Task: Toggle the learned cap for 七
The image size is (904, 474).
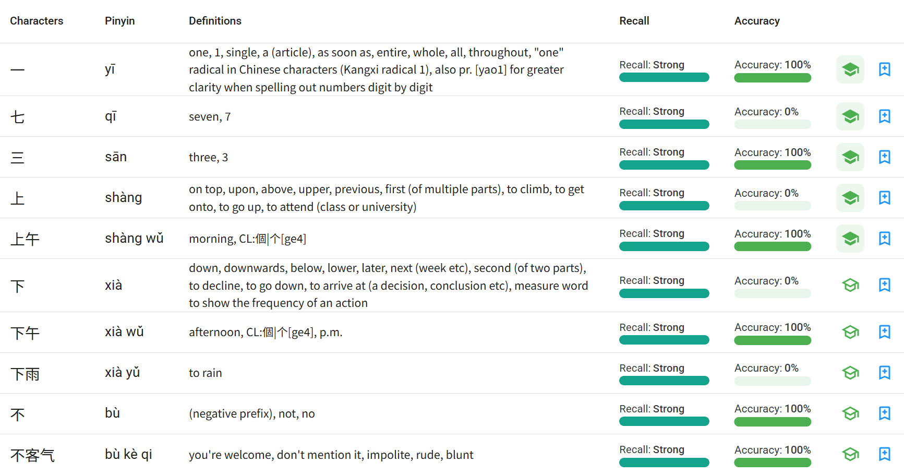Action: (x=850, y=116)
